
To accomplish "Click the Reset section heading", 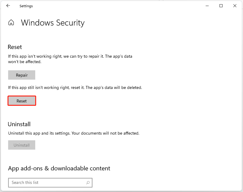I will pyautogui.click(x=14, y=47).
